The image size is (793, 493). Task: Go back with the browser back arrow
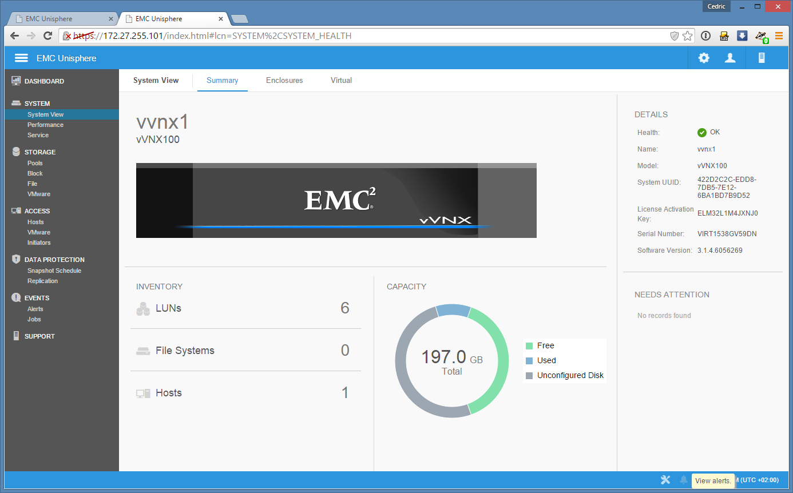click(15, 36)
